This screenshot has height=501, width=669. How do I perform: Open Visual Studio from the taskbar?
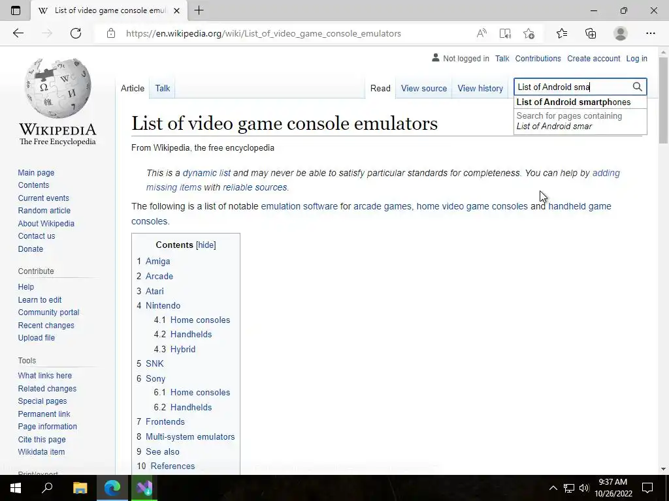coord(144,488)
